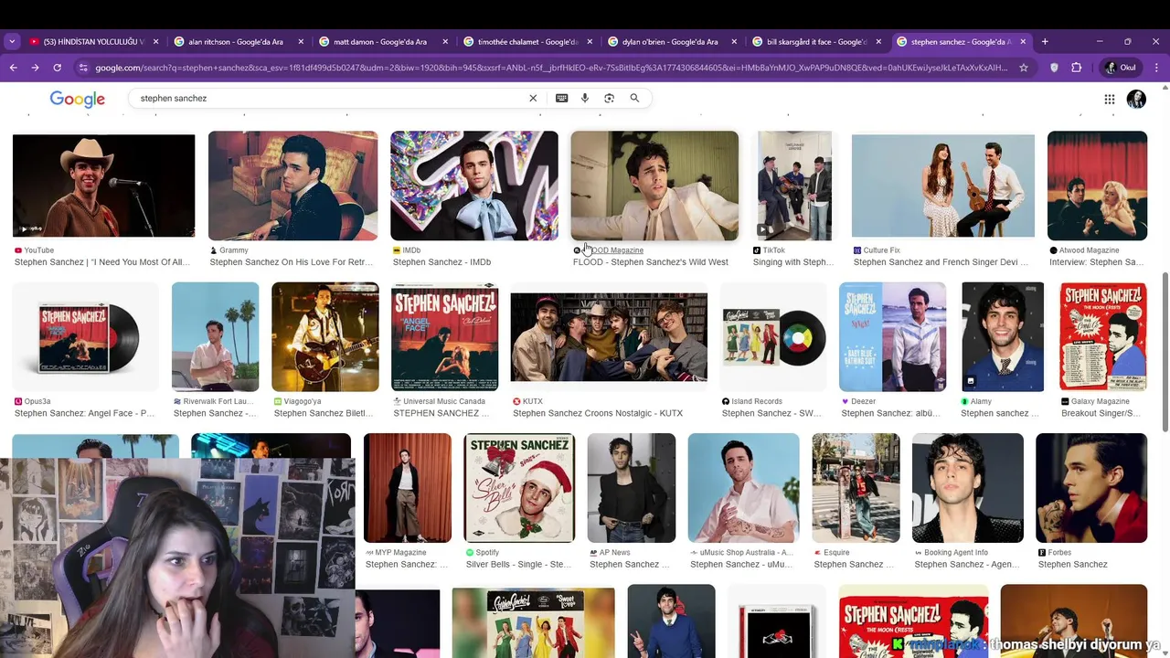
Task: Open the Grammy piano image result
Action: click(292, 186)
